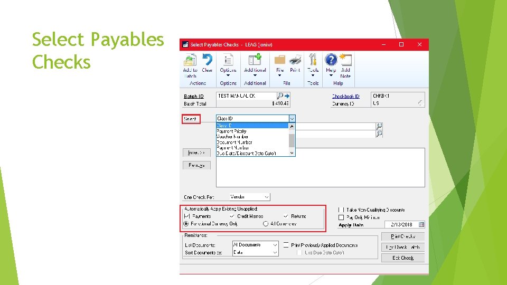507x285 pixels.
Task: Collapse the Class ID select dropdown
Action: click(292, 119)
